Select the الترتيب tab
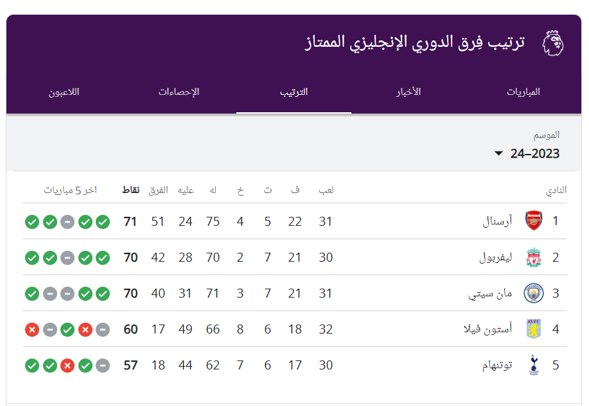Image resolution: width=589 pixels, height=406 pixels. pyautogui.click(x=294, y=92)
